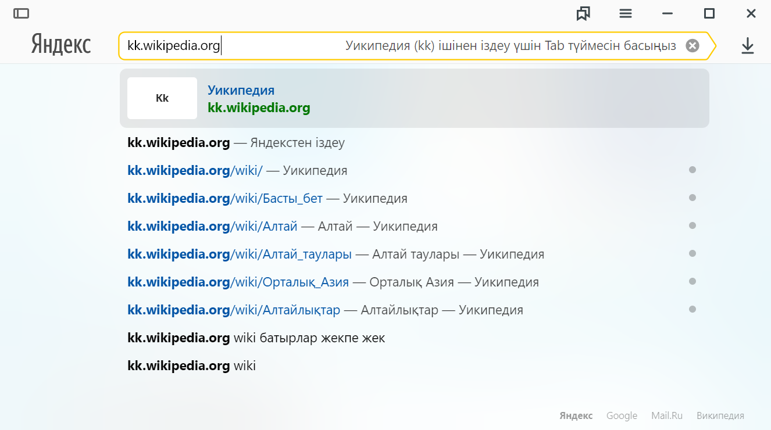Image resolution: width=771 pixels, height=430 pixels.
Task: Click the dot beside /wiki/Алтай — Алтай row
Action: coord(692,225)
